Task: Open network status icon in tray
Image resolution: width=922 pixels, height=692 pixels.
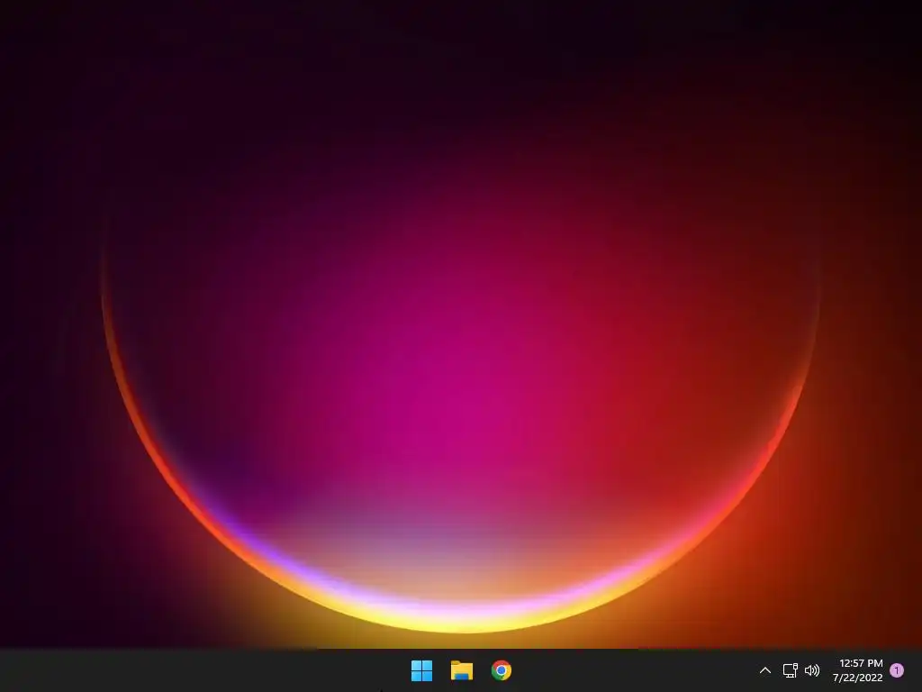Action: click(790, 670)
